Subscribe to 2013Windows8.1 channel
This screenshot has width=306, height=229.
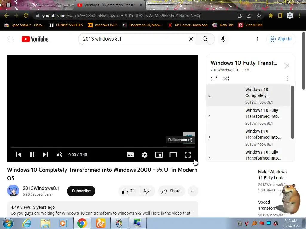81,191
